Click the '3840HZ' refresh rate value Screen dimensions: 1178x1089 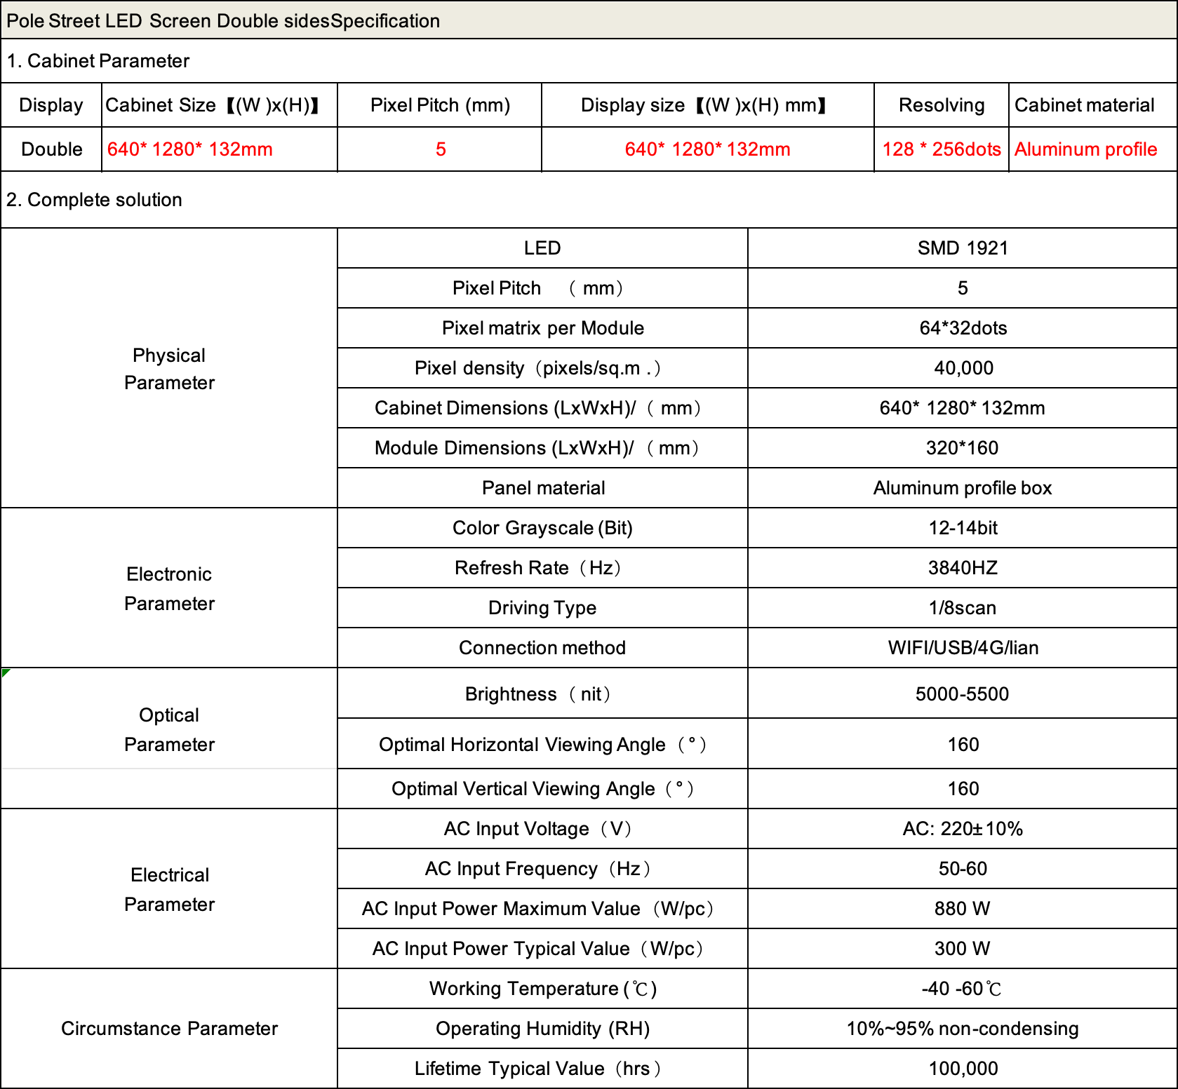pyautogui.click(x=962, y=568)
